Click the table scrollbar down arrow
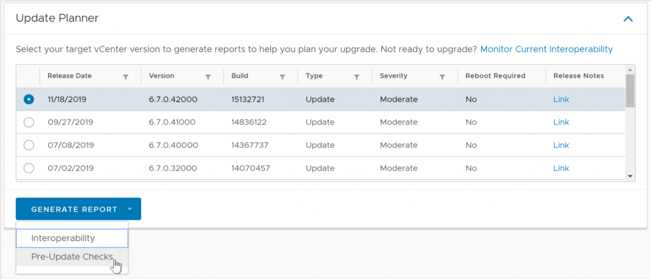The image size is (651, 279). click(630, 176)
